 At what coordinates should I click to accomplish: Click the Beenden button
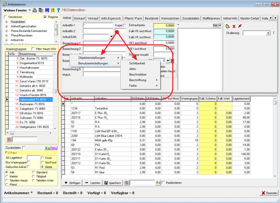(x=269, y=193)
